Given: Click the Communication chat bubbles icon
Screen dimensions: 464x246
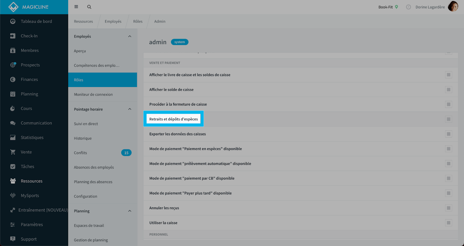Looking at the screenshot, I should point(13,123).
